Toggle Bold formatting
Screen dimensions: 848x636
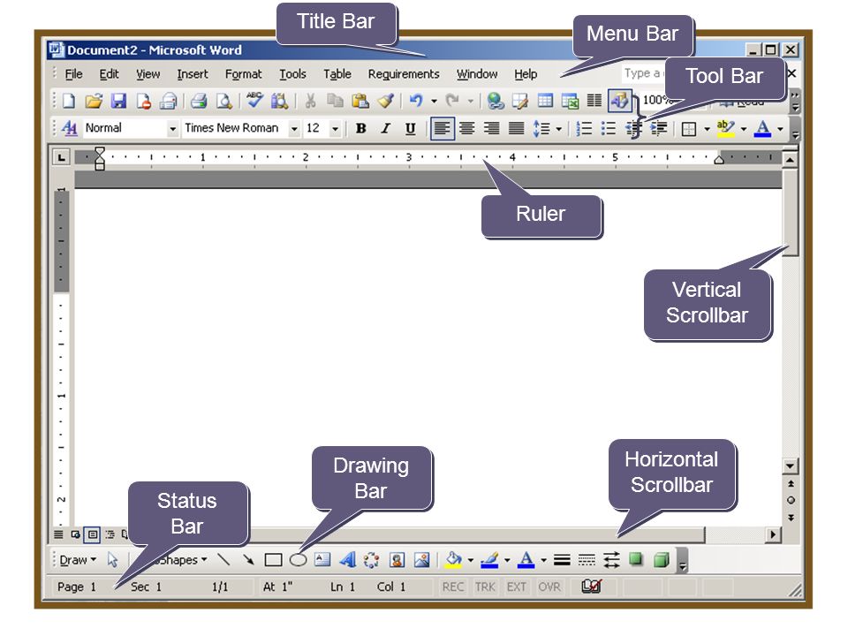pyautogui.click(x=360, y=129)
